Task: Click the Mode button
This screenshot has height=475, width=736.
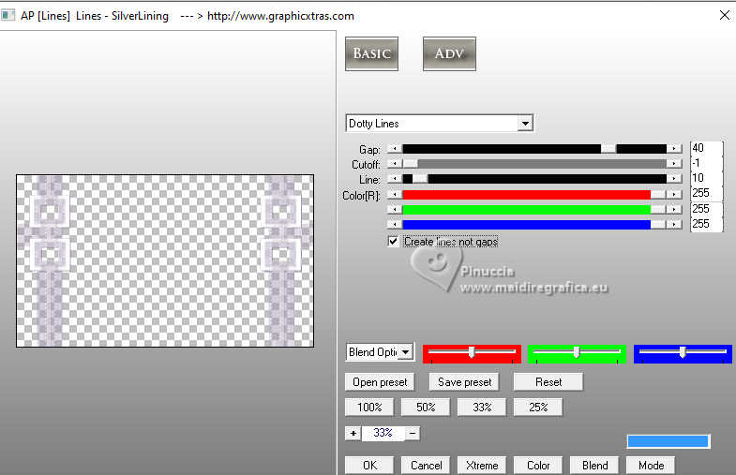Action: (x=651, y=465)
